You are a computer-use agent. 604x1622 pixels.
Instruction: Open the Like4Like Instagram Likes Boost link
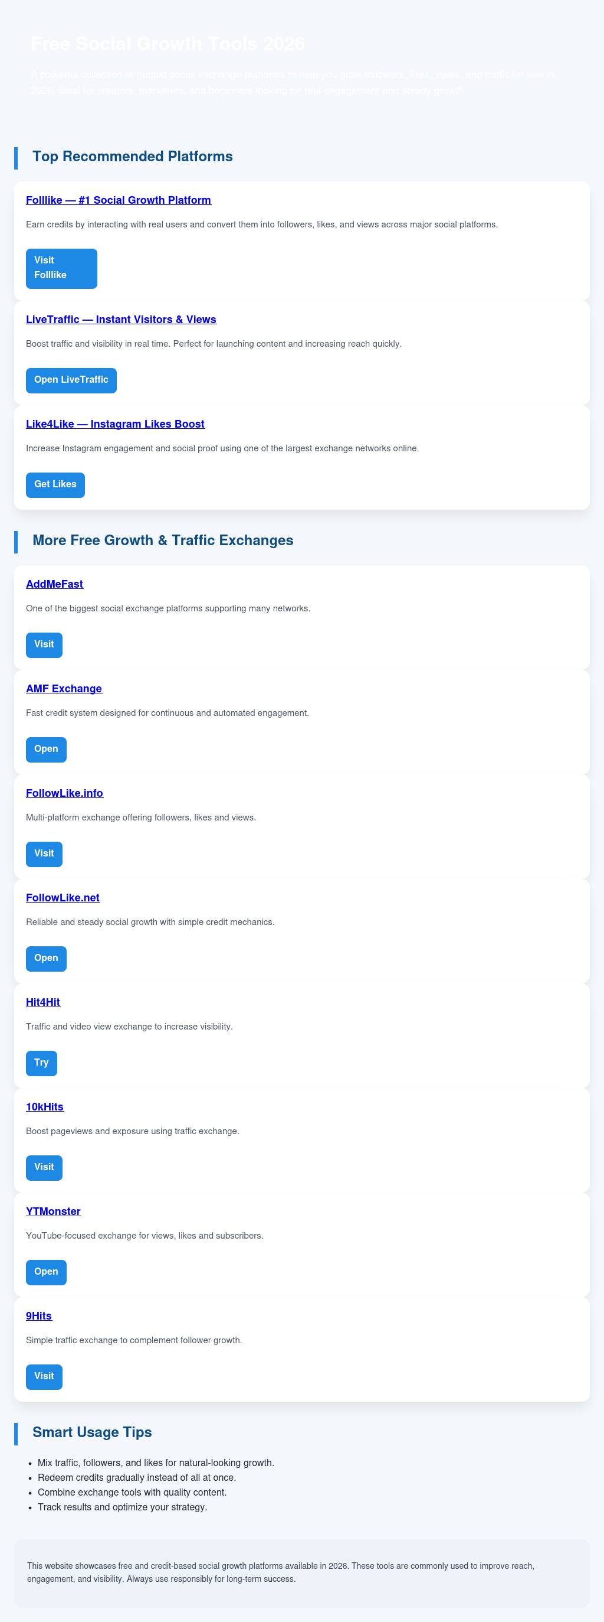point(115,424)
